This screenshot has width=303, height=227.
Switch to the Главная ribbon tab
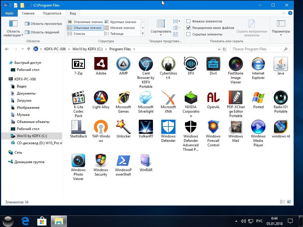click(28, 13)
